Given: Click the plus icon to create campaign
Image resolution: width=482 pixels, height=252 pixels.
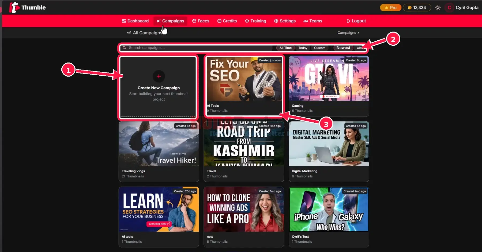Looking at the screenshot, I should tap(159, 76).
